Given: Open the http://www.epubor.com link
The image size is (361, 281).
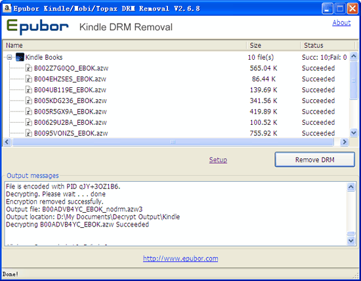Looking at the screenshot, I should click(x=180, y=259).
